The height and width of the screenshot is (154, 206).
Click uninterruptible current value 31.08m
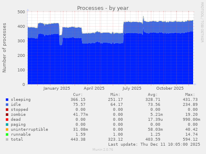pos(80,130)
